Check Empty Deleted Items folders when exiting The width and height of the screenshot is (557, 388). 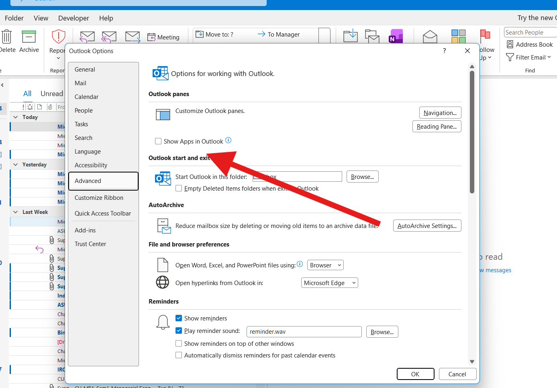pyautogui.click(x=179, y=188)
